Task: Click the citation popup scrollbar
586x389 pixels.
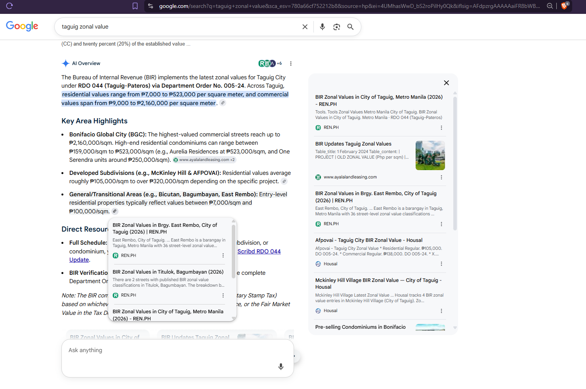Action: coord(234,251)
